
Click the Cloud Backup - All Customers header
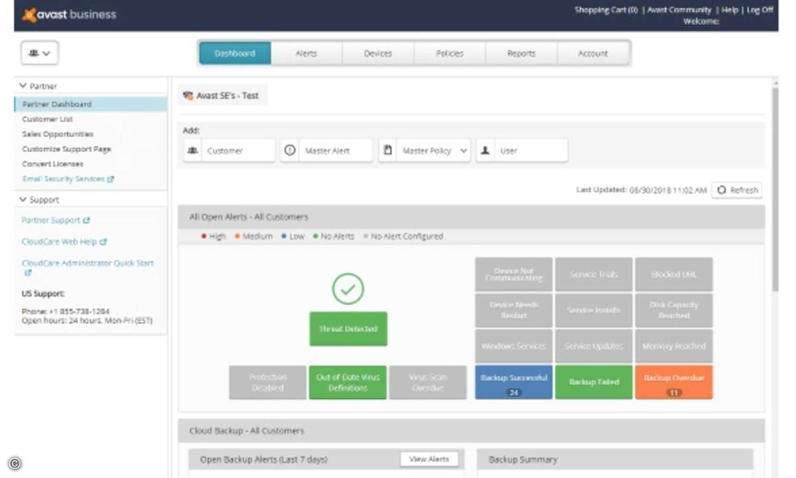pos(472,431)
